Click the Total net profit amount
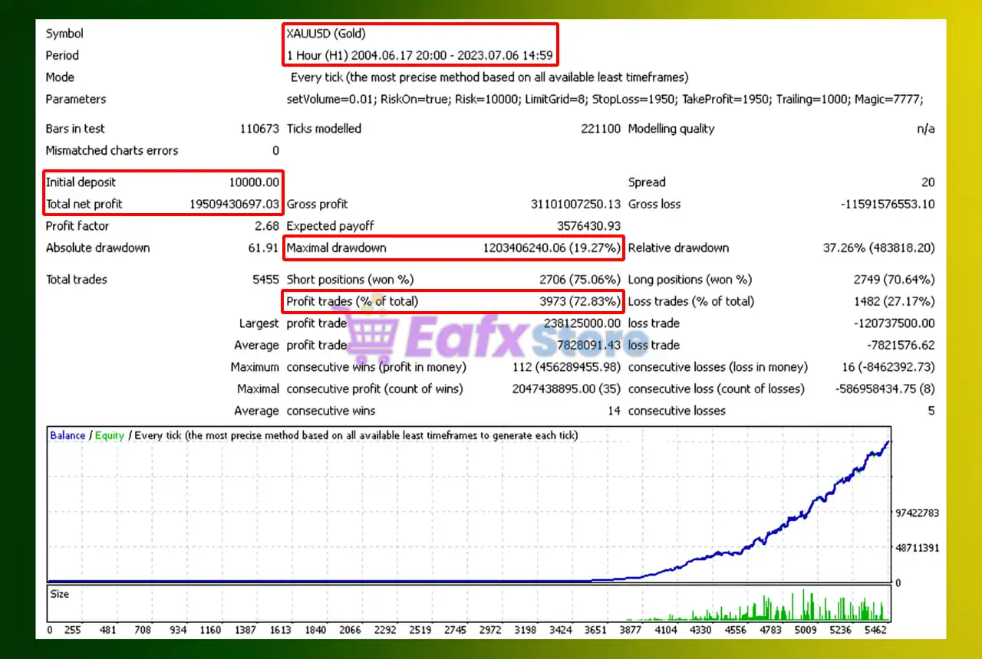Image resolution: width=982 pixels, height=659 pixels. click(x=234, y=204)
